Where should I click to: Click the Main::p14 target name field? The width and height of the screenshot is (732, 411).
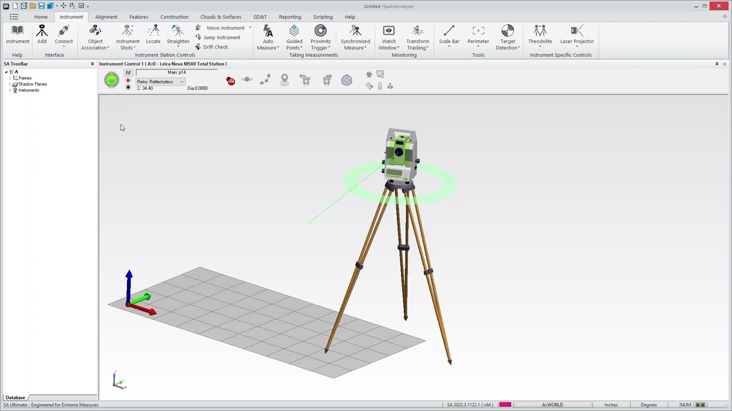[x=177, y=72]
